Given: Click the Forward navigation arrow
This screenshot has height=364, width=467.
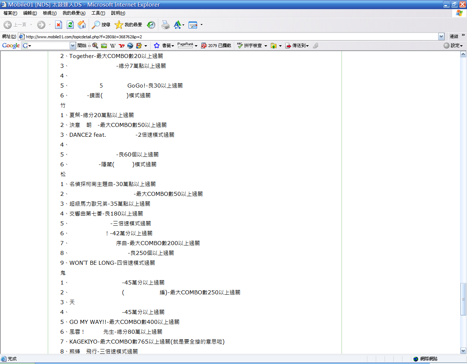Looking at the screenshot, I should click(x=41, y=25).
